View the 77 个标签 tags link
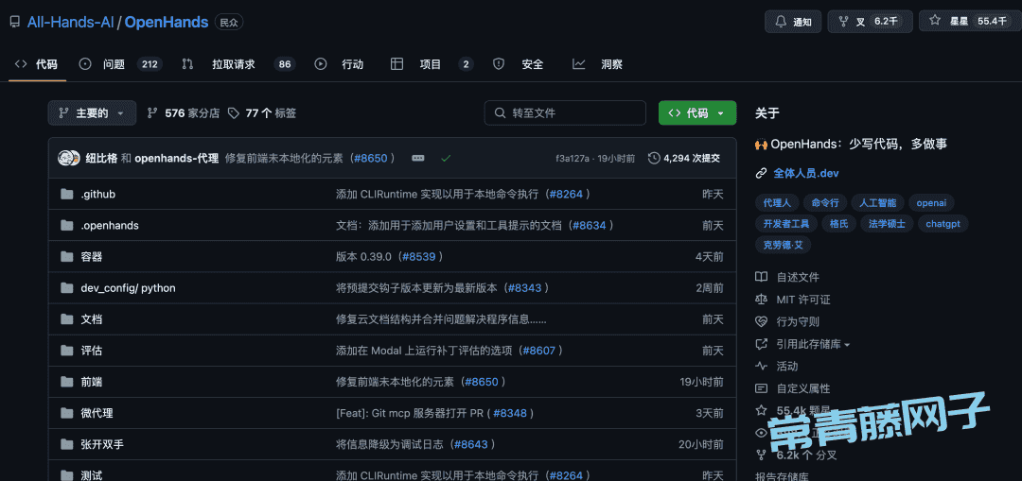 click(x=262, y=113)
